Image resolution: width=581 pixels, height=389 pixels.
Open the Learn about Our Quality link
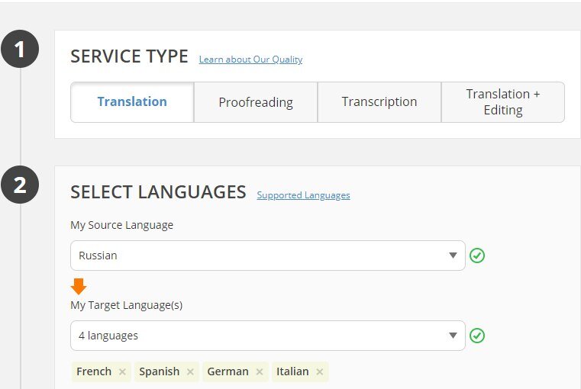[x=250, y=59]
